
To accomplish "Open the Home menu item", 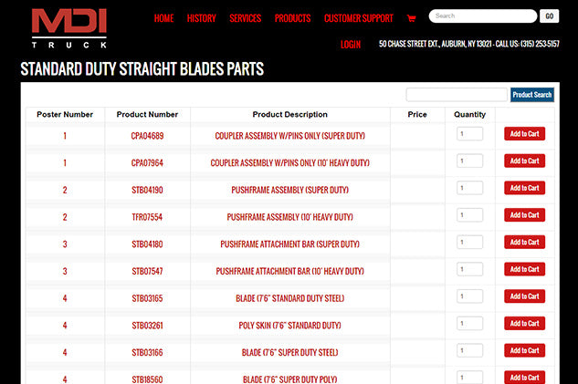I will click(x=164, y=18).
